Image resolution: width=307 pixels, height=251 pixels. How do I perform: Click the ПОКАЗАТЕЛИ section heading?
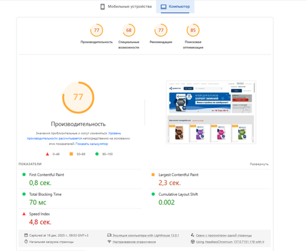click(30, 164)
